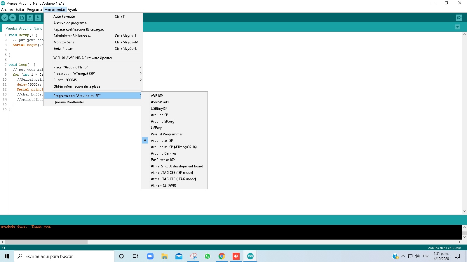Expand the Puerto: "COM5" submenu

[x=93, y=80]
